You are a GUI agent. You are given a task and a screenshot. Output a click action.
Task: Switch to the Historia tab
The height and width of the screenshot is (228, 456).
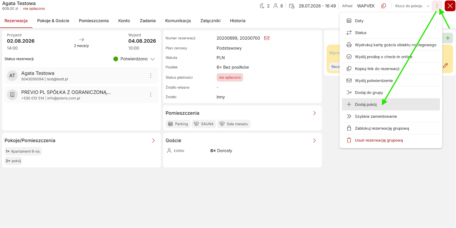(238, 21)
